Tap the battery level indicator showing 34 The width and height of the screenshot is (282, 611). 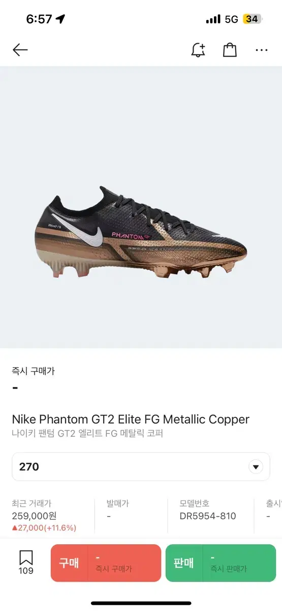click(x=252, y=19)
